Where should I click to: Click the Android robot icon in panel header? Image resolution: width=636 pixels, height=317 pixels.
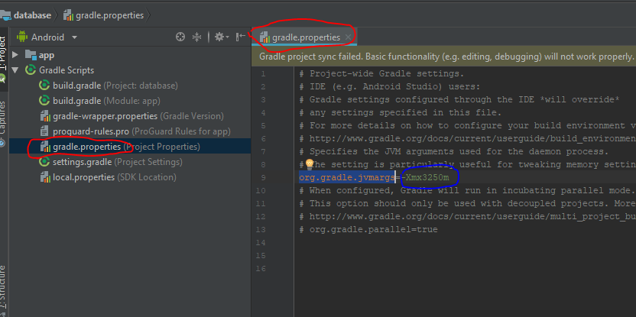click(22, 37)
